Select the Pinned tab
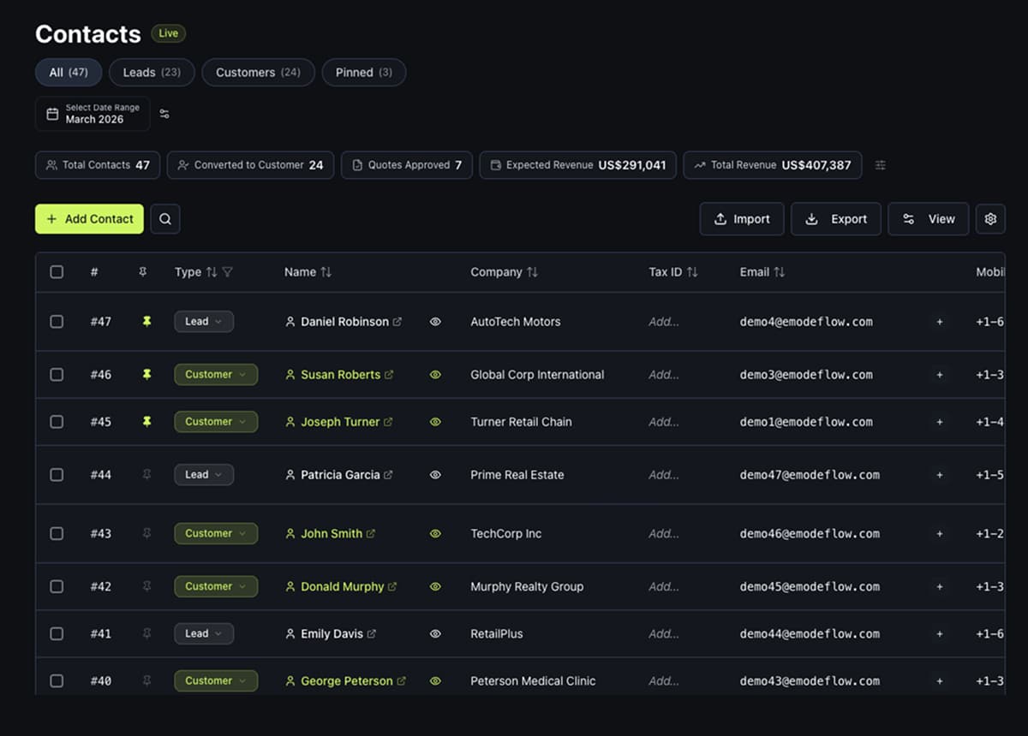The width and height of the screenshot is (1028, 736). (x=363, y=73)
